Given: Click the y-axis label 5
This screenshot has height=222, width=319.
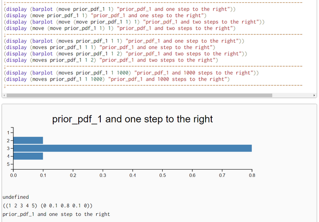Looking at the screenshot, I should (x=8, y=164).
